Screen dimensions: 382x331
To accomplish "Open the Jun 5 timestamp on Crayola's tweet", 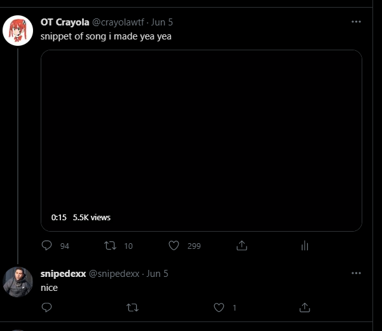I will click(x=162, y=22).
